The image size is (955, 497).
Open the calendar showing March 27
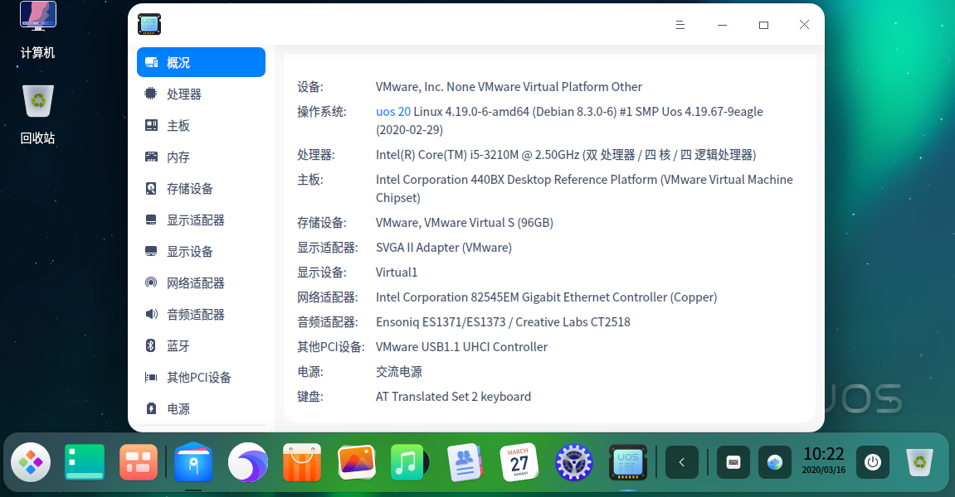click(x=519, y=462)
